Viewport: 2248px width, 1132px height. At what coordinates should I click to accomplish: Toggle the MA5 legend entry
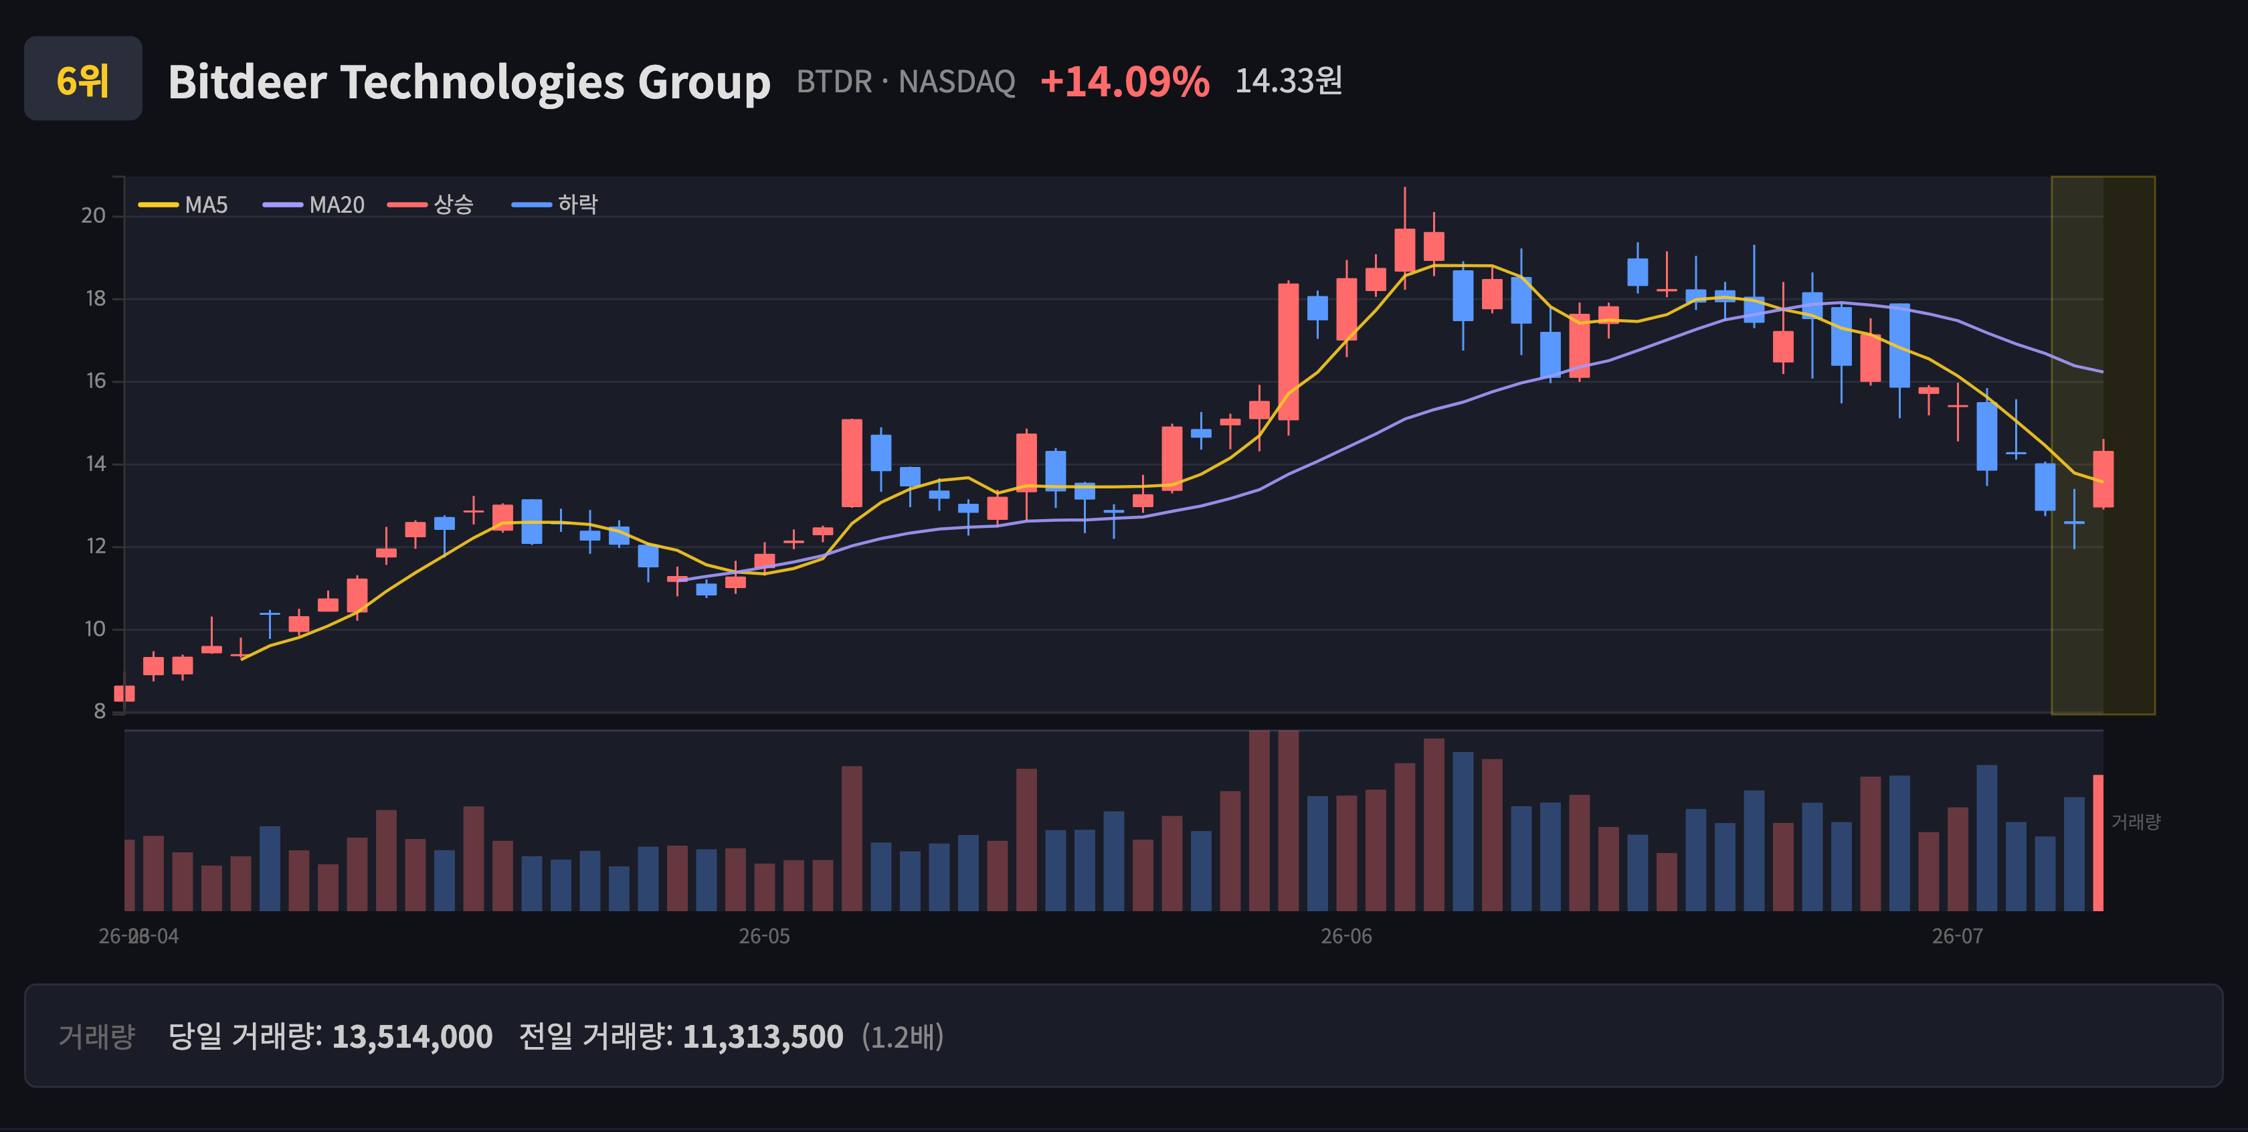[183, 204]
